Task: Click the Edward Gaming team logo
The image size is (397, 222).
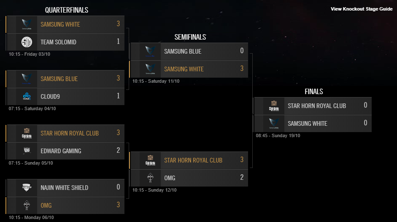Action: pyautogui.click(x=27, y=151)
